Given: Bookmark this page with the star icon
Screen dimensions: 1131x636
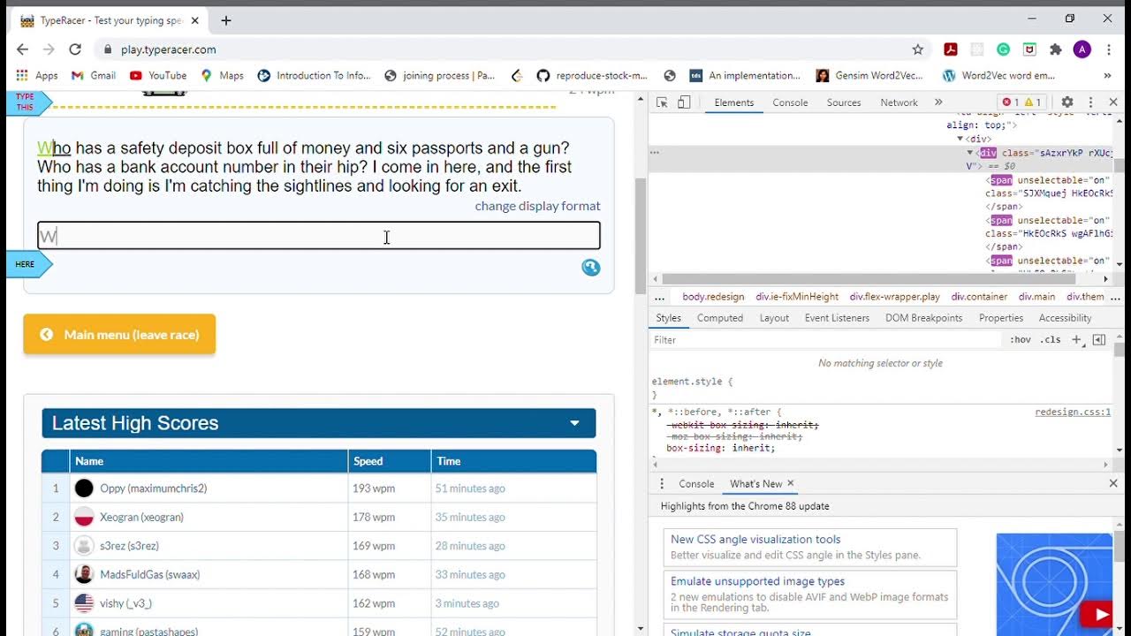Looking at the screenshot, I should [918, 49].
